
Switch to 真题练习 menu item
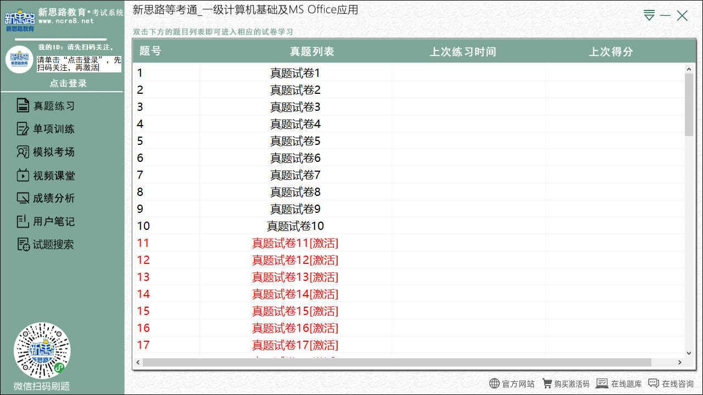tap(54, 106)
